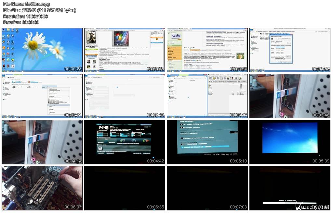
Task: Click the gold trophy icon in 00:01:24 thumbnail
Action: click(241, 56)
